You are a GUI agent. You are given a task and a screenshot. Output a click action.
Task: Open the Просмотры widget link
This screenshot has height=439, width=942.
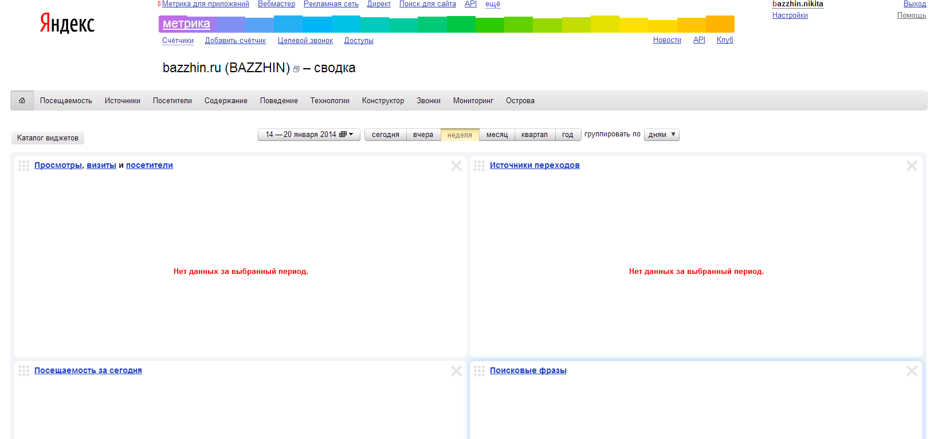click(58, 166)
